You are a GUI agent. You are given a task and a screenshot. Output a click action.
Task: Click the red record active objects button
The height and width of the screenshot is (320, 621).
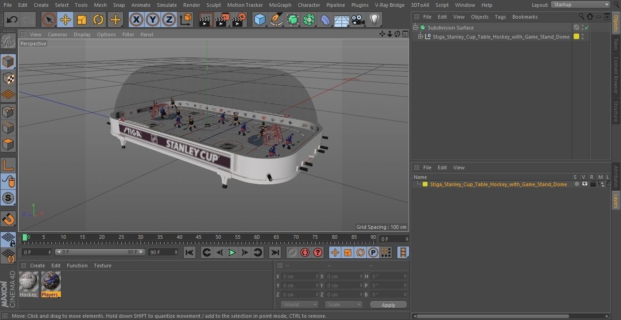point(305,252)
